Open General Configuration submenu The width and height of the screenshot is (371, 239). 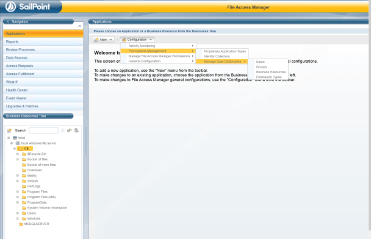coord(158,61)
